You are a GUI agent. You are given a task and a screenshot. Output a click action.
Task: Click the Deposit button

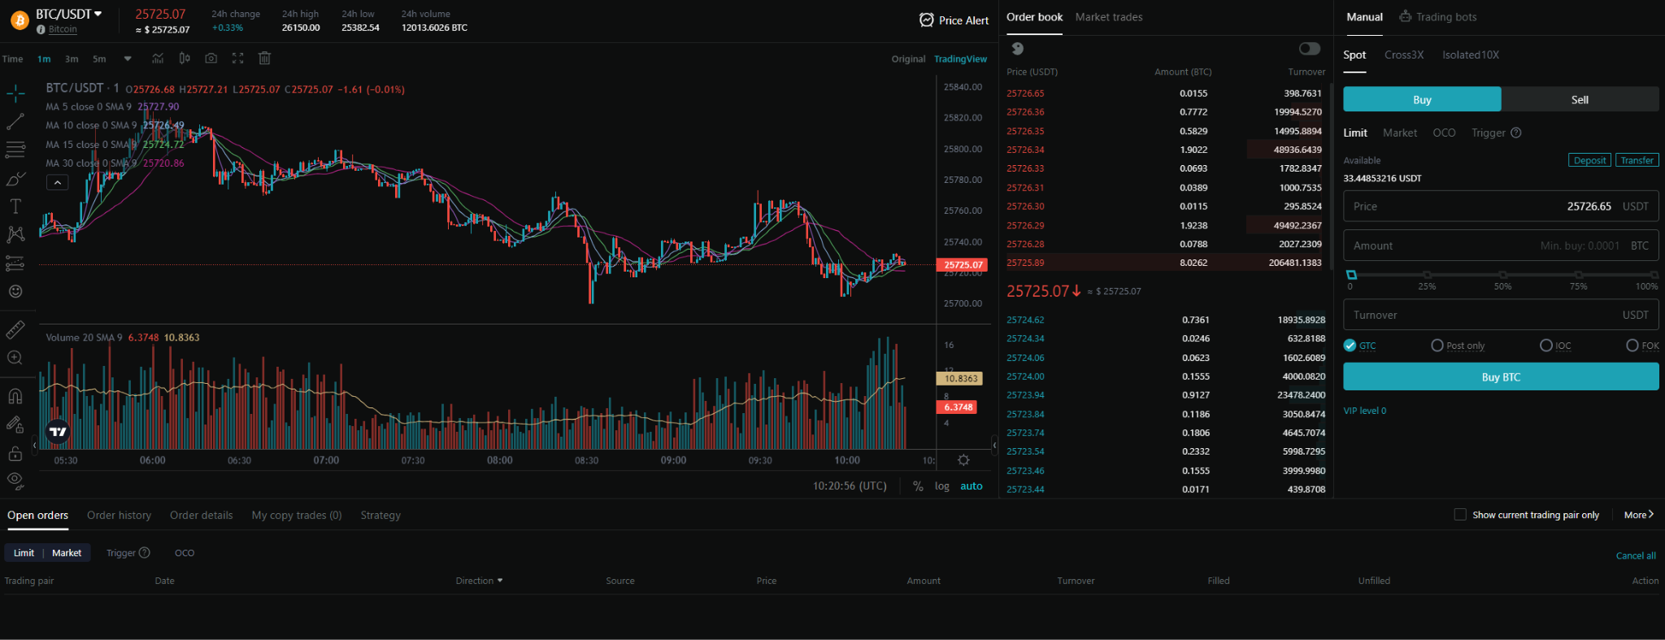tap(1589, 160)
